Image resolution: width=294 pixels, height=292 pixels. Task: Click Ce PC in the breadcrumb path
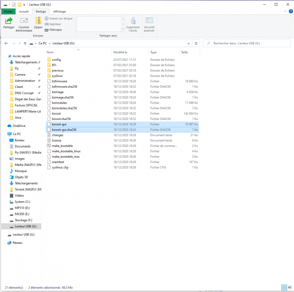click(42, 43)
